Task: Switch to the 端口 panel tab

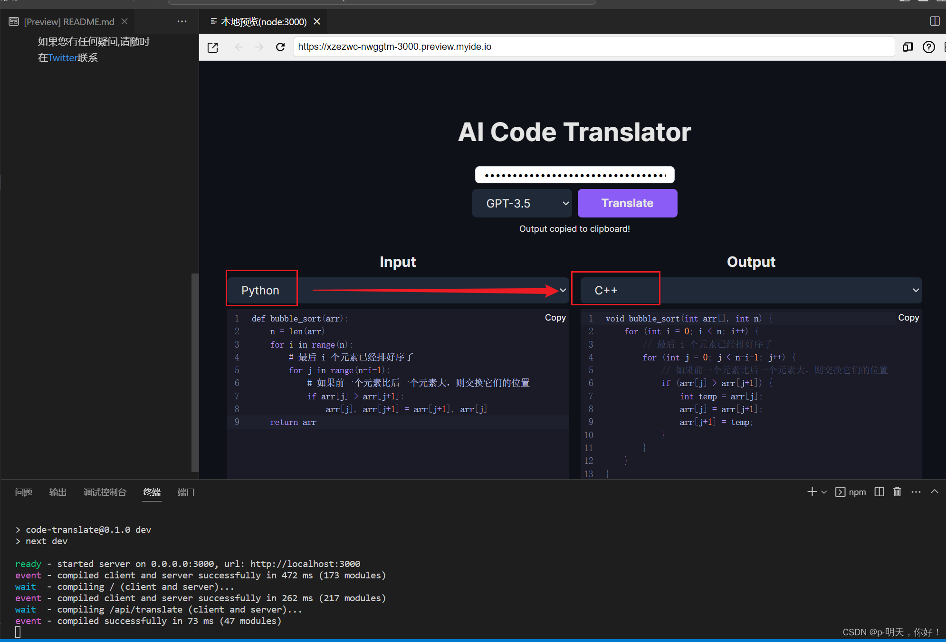Action: [186, 492]
